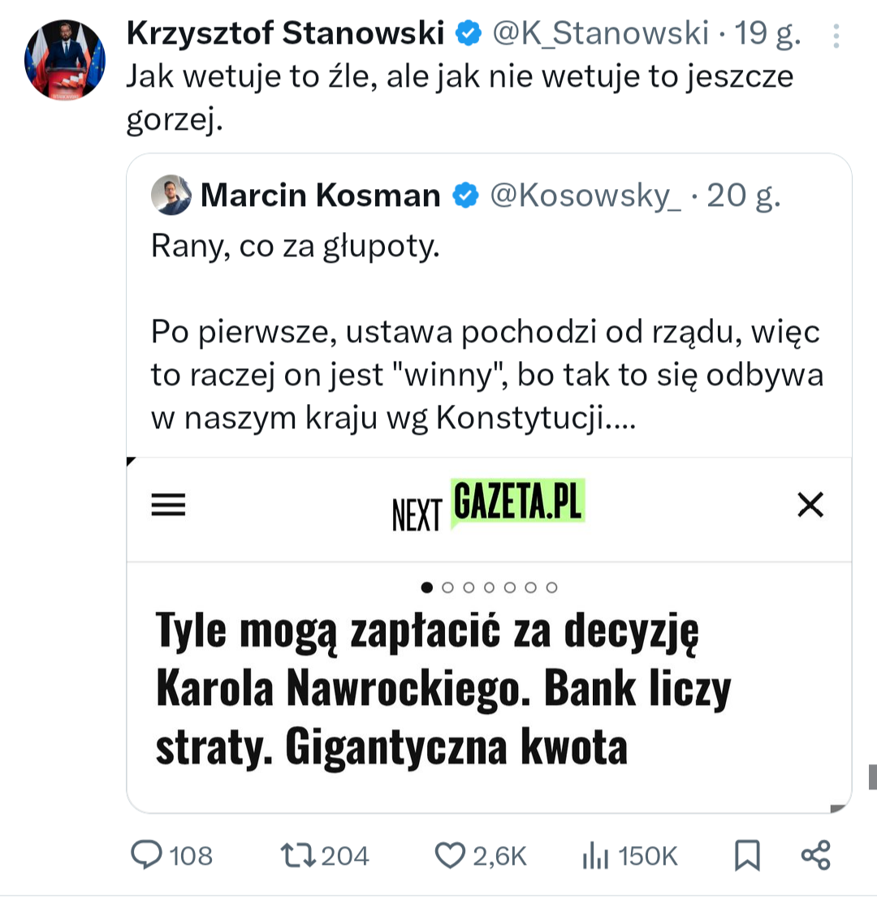Tap the share icon
This screenshot has height=903, width=877.
(x=815, y=855)
